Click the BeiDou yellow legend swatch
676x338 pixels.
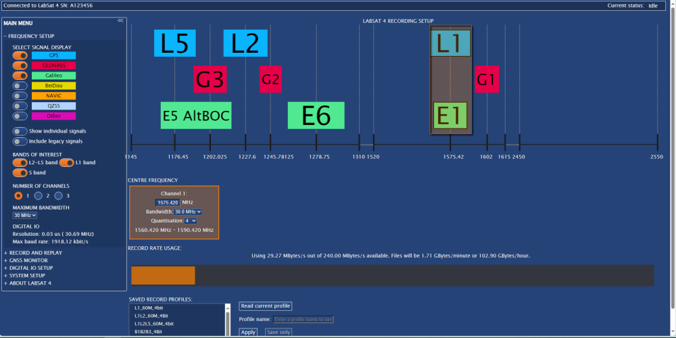tap(54, 86)
